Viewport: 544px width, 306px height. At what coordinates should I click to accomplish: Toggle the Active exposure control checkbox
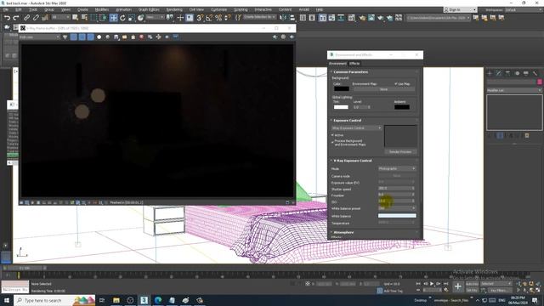click(x=332, y=135)
